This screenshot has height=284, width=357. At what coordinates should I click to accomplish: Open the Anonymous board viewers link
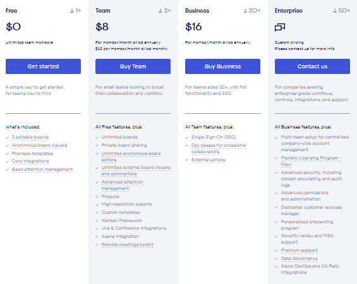click(39, 145)
